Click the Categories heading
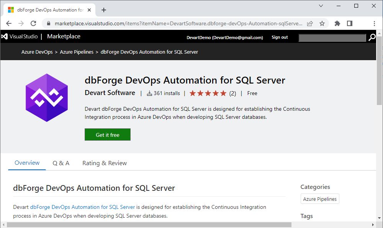The width and height of the screenshot is (383, 228). click(315, 187)
